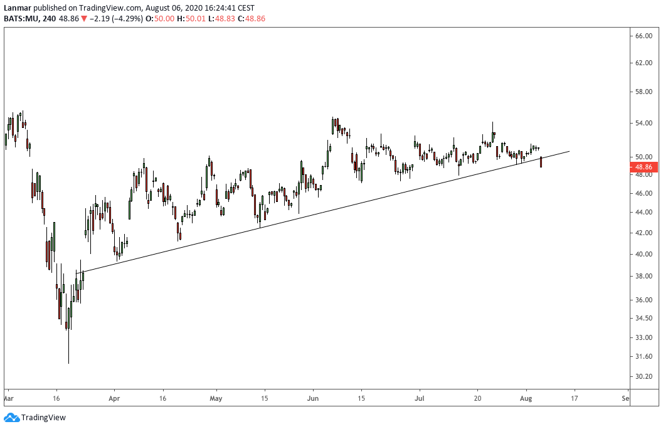This screenshot has height=429, width=663.
Task: Click the TradingView cloud logo icon
Action: 11,418
